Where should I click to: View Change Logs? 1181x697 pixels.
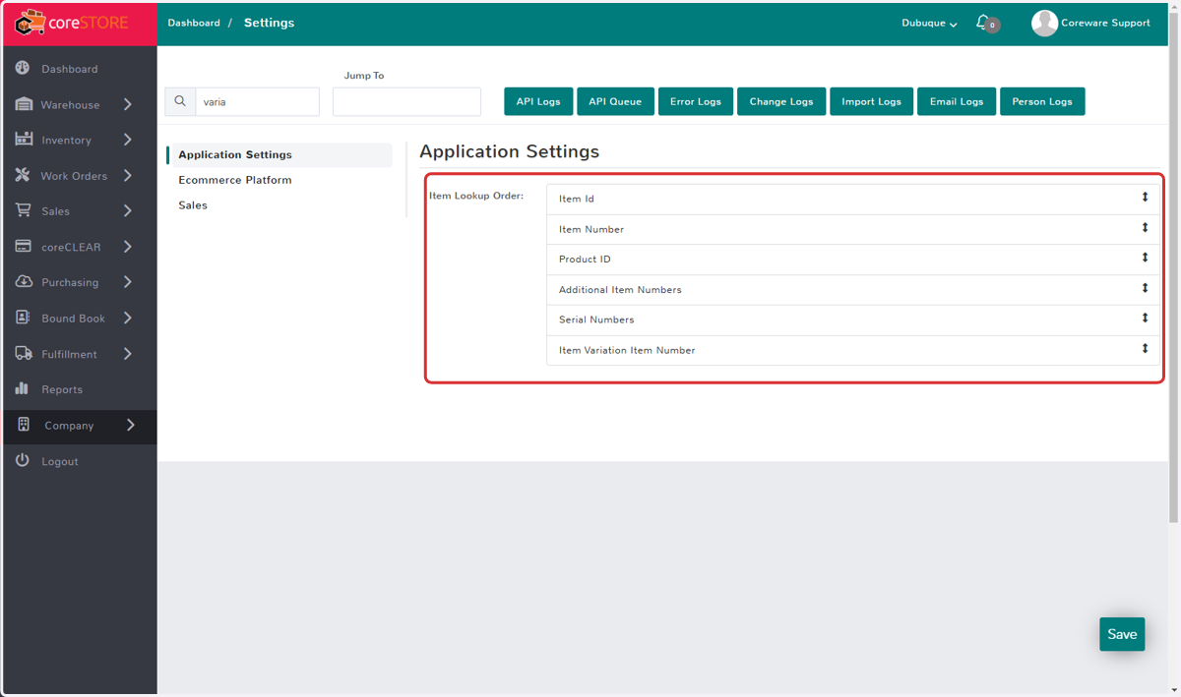(781, 101)
